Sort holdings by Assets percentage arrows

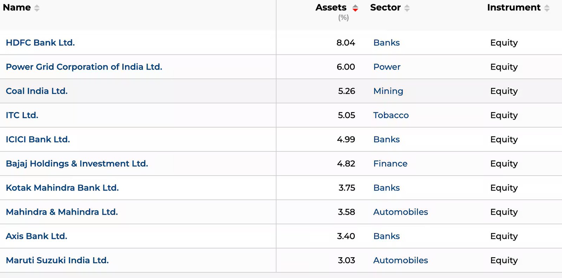[x=355, y=8]
